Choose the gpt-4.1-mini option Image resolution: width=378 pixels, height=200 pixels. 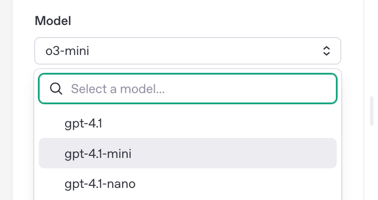pos(188,153)
